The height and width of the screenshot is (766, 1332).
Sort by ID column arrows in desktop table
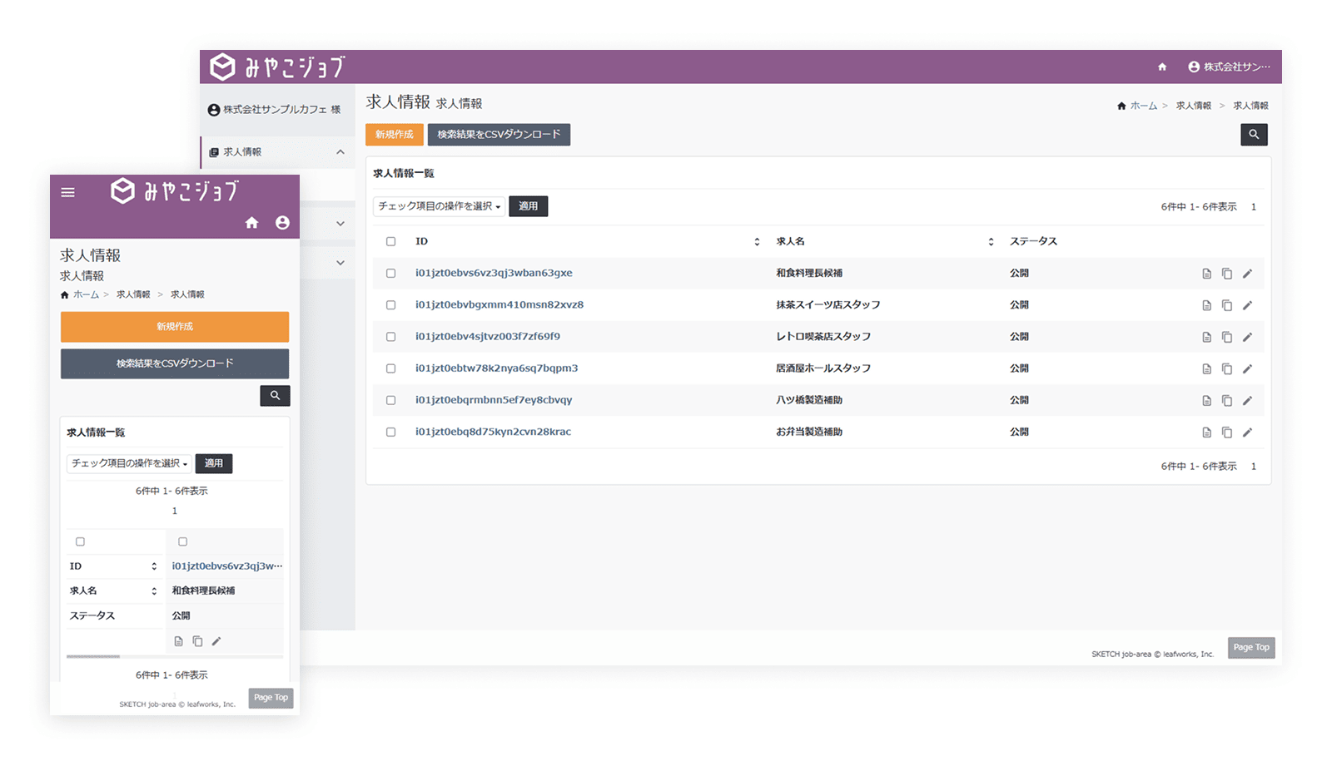[x=757, y=242]
